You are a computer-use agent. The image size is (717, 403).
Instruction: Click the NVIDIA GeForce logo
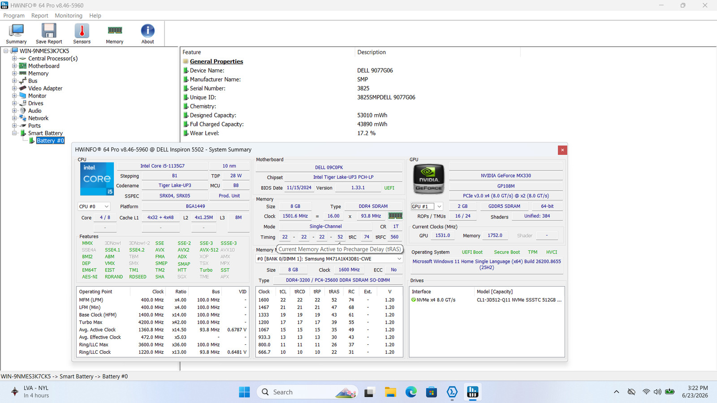[428, 179]
